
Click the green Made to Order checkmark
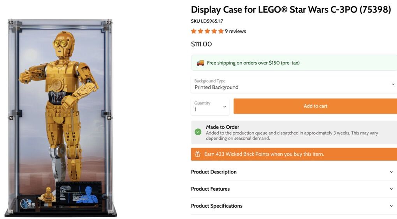coord(198,132)
